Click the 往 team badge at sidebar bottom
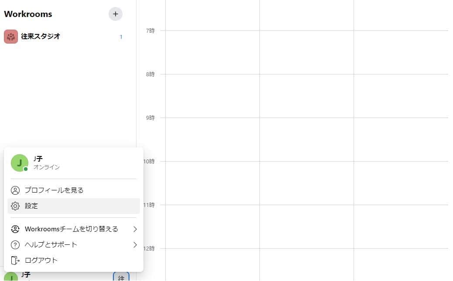453x281 pixels. 121,277
